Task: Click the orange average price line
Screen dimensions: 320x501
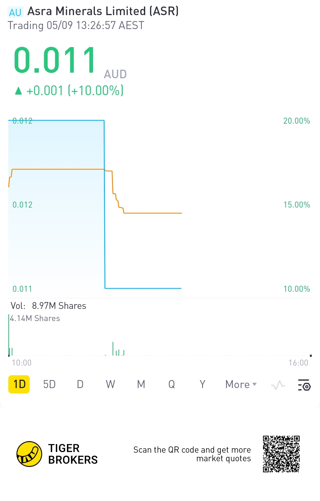Action: [x=153, y=213]
